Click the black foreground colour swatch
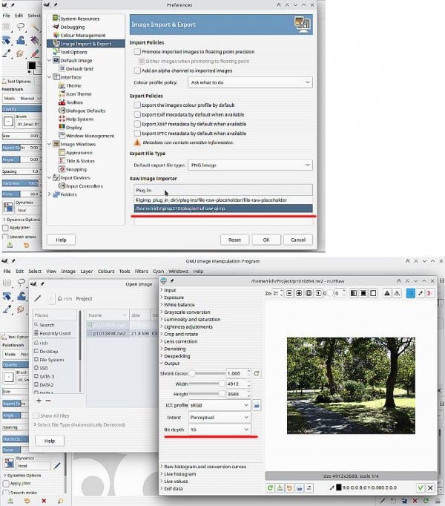 (x=32, y=65)
